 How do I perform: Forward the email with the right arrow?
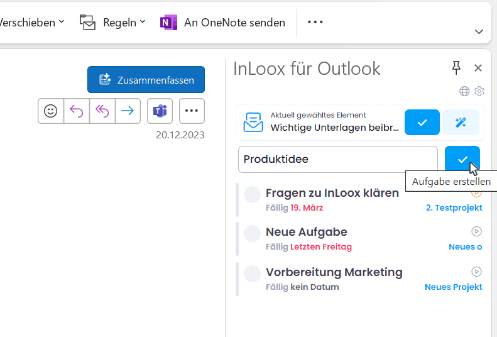[128, 111]
